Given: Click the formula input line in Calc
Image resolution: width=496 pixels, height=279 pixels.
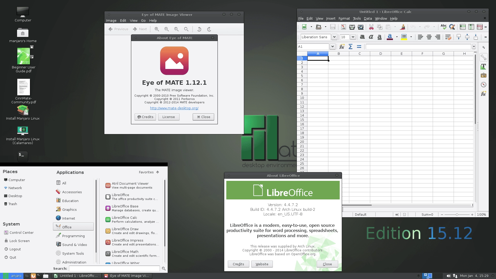Looking at the screenshot, I should (419, 47).
